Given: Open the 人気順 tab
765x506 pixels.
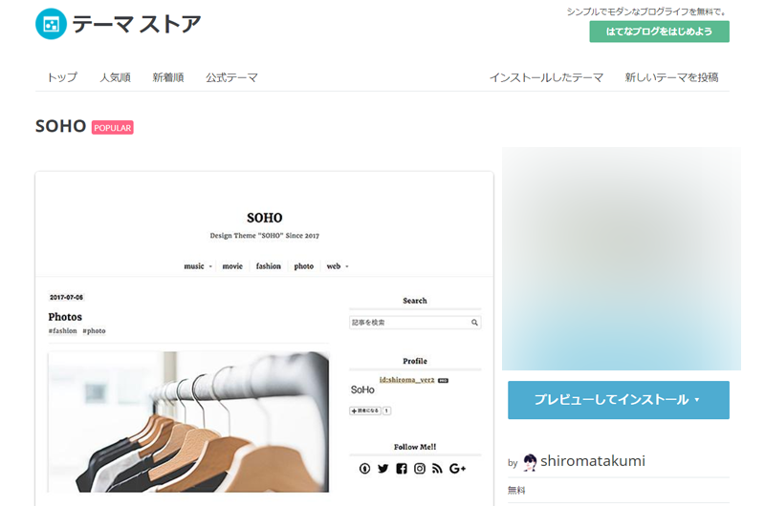Looking at the screenshot, I should 115,77.
